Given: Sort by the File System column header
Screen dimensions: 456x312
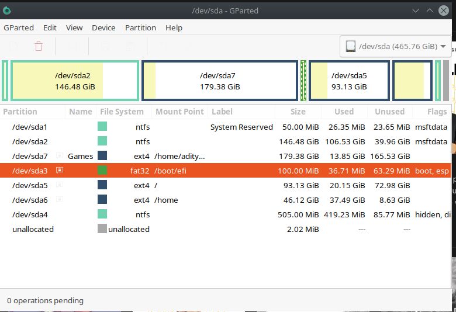Looking at the screenshot, I should [x=122, y=112].
